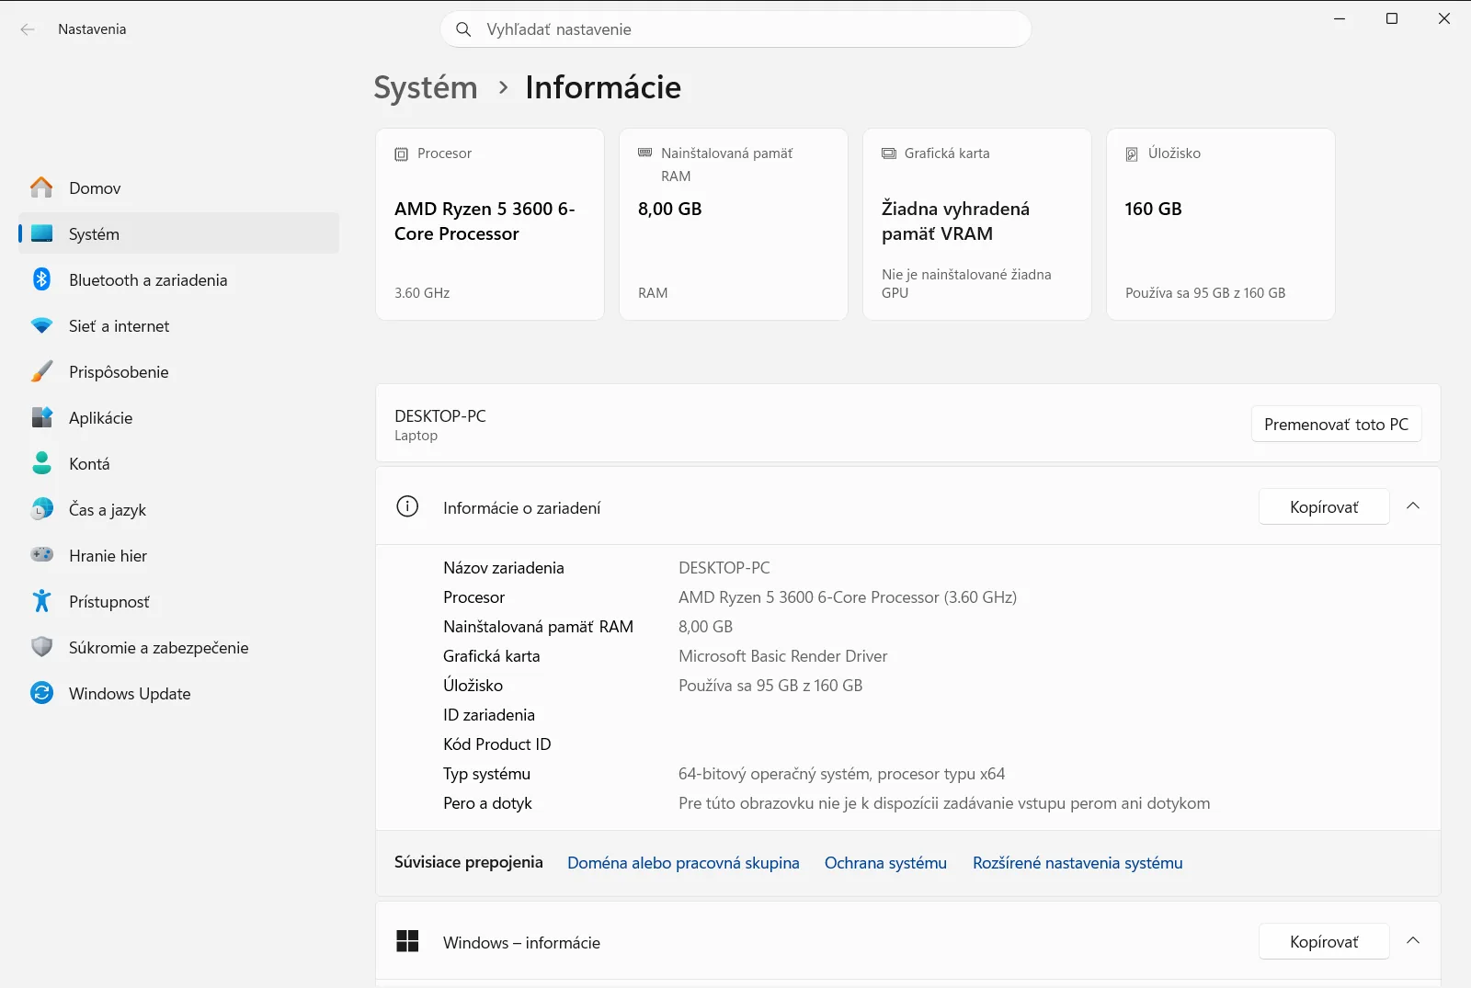Click the info circle icon beside Informácie o zariadení

pos(407,506)
